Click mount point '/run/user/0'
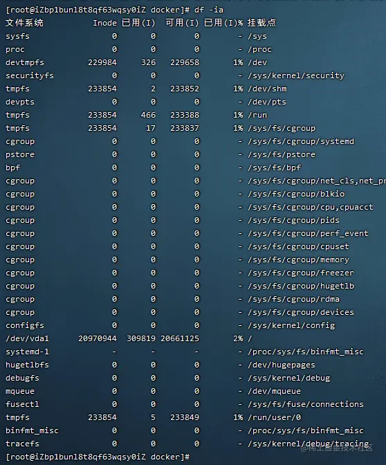Viewport: 386px width, 465px height. [274, 417]
